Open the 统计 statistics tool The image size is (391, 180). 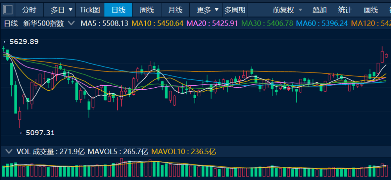[x=345, y=10]
